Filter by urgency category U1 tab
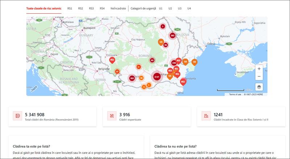 [x=161, y=8]
